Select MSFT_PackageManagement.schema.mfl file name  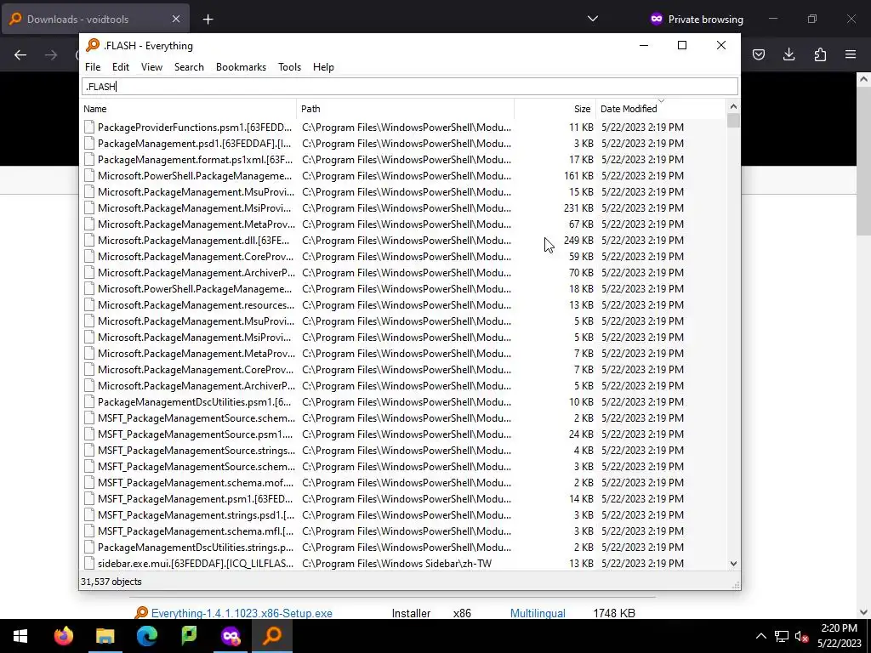pos(196,531)
